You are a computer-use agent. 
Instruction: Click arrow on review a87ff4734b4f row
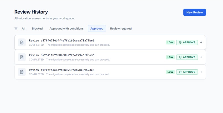pyautogui.click(x=201, y=43)
